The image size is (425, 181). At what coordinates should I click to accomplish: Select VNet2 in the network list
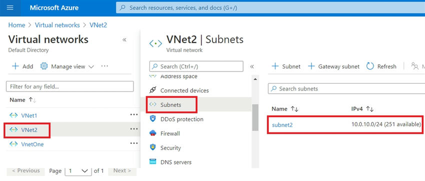(29, 130)
